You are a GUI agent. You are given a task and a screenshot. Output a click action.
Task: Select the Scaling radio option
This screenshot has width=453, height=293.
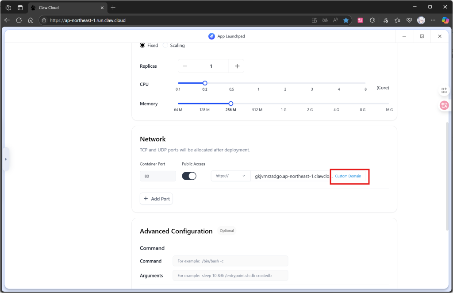[x=165, y=45]
